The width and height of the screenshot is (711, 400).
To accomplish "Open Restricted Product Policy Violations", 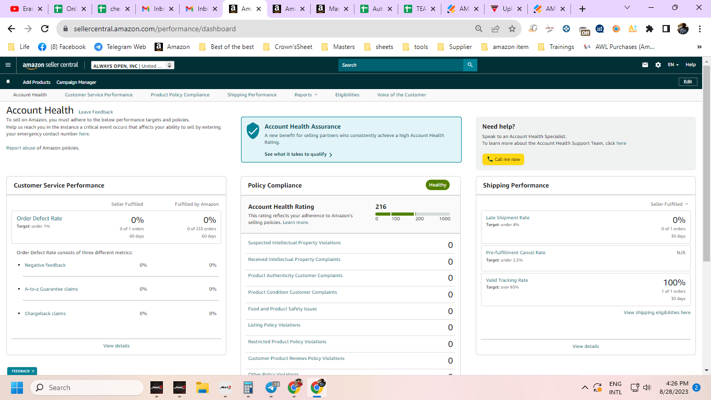I will coord(287,342).
